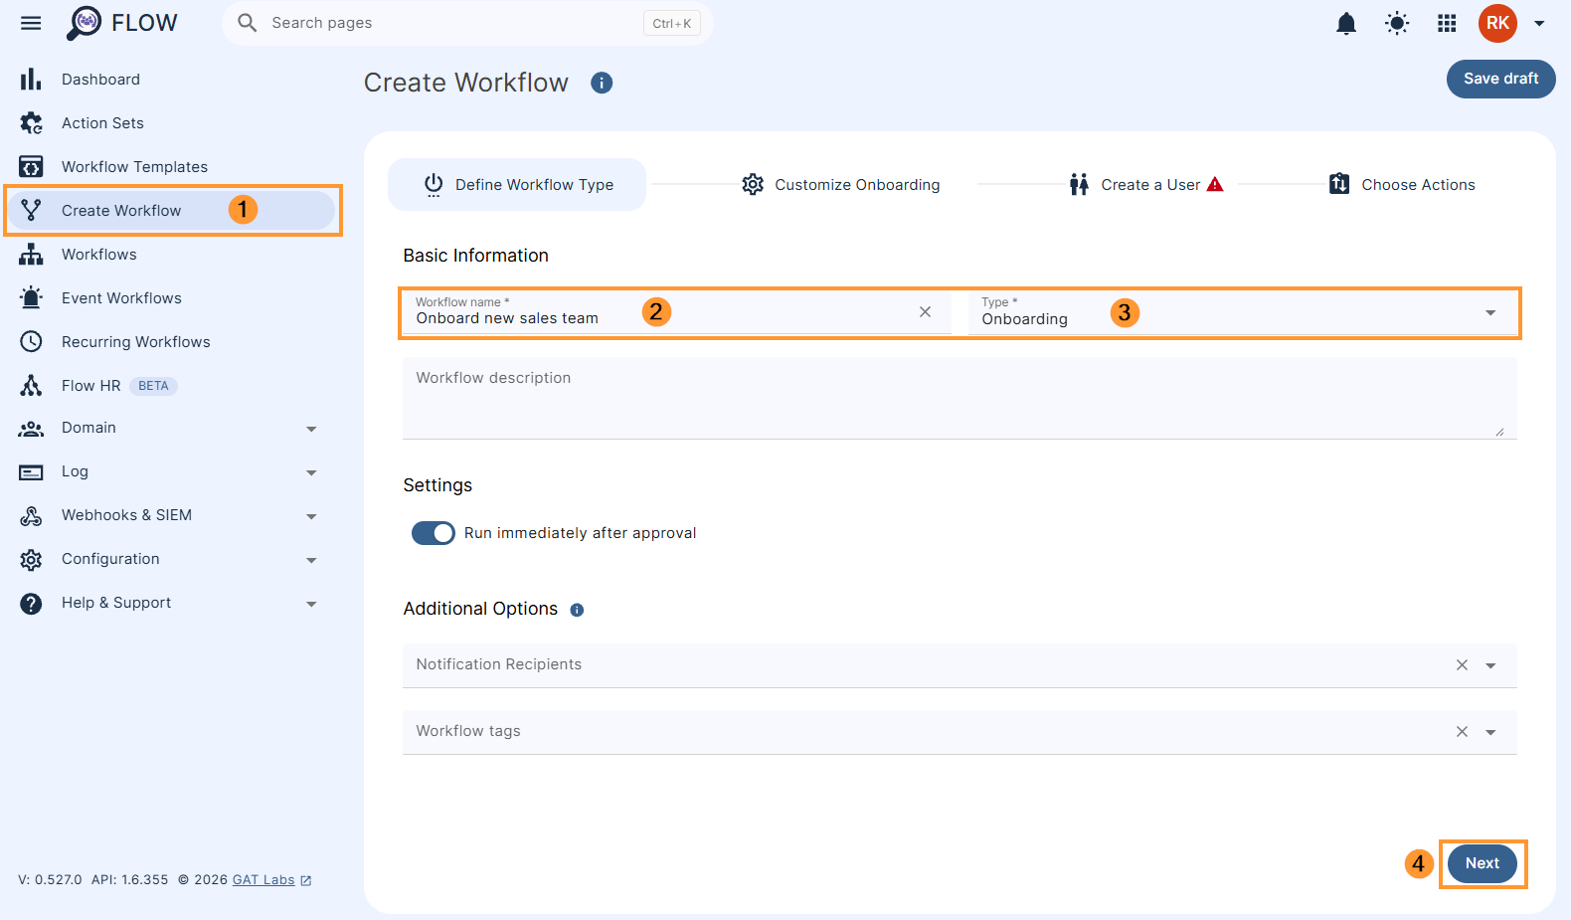Click the Webhooks & SIEM icon
This screenshot has height=920, width=1571.
[31, 516]
